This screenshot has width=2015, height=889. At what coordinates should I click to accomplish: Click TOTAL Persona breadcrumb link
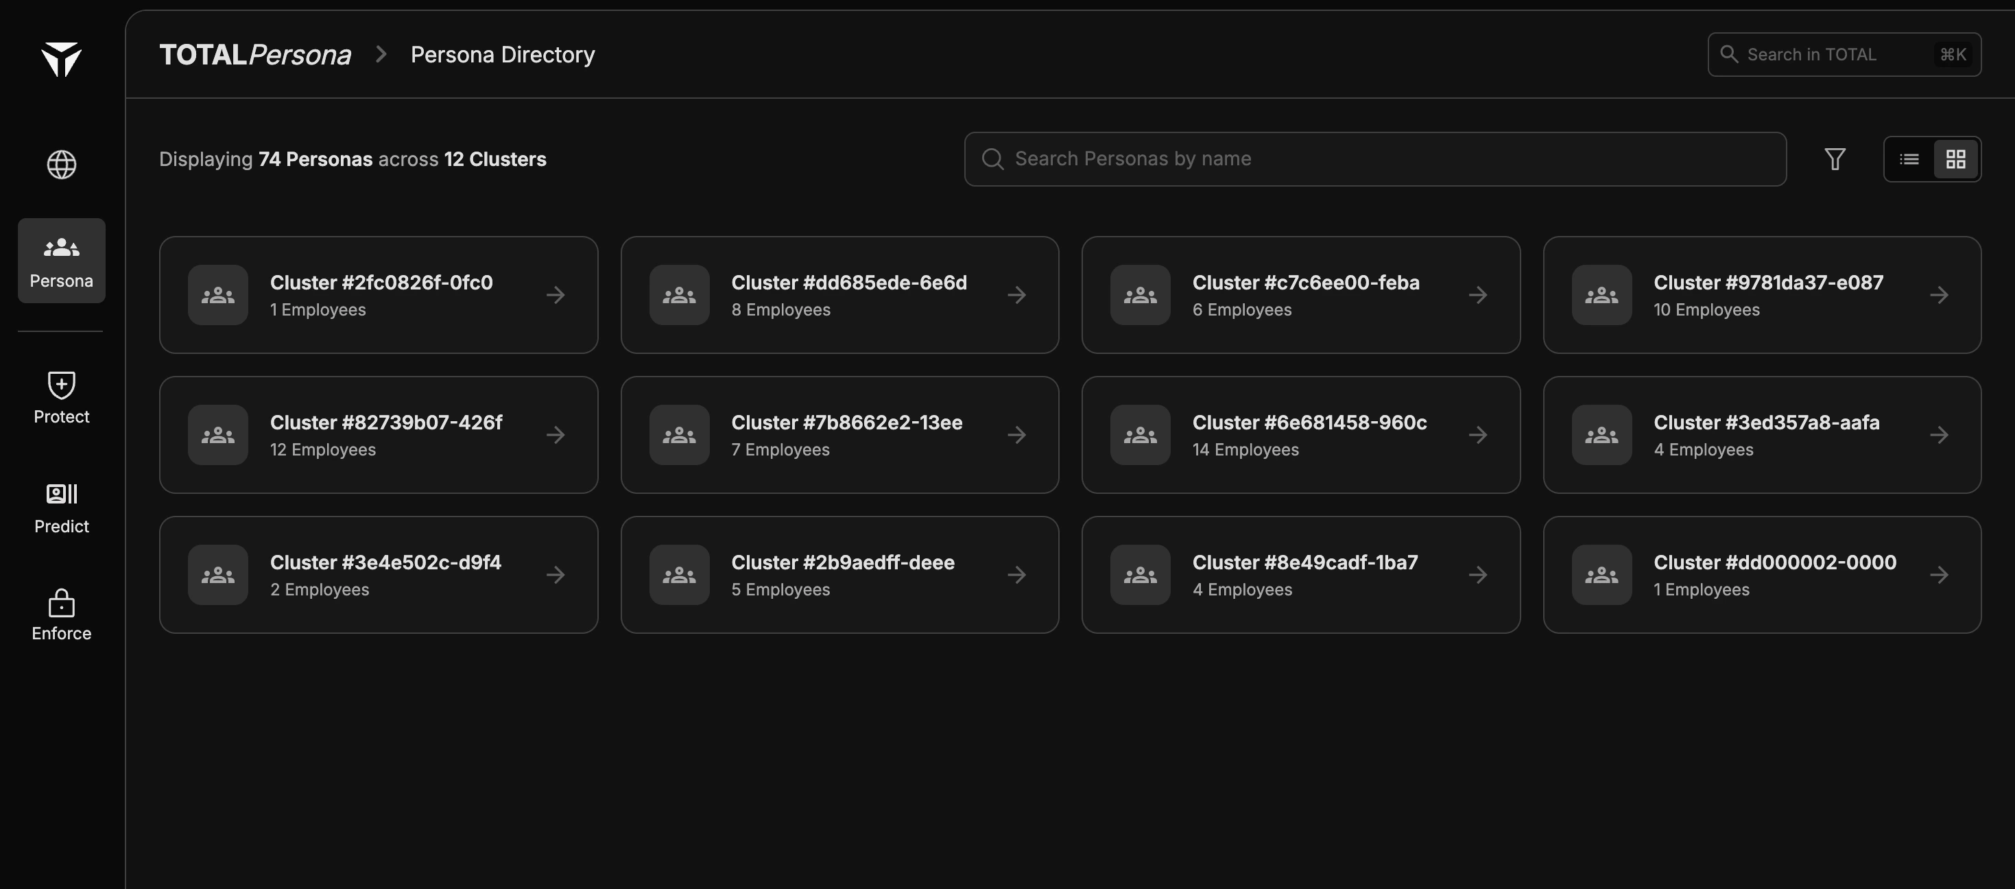click(x=255, y=55)
